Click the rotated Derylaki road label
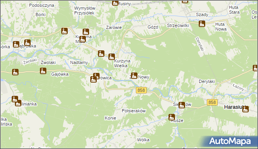This screenshot has width=258, height=149. [200, 44]
